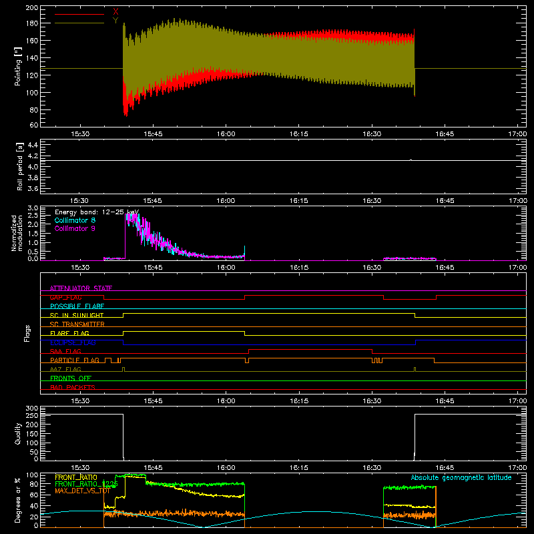Click the ATTENUATOR_STATE flag label
This screenshot has width=534, height=534.
pyautogui.click(x=81, y=288)
